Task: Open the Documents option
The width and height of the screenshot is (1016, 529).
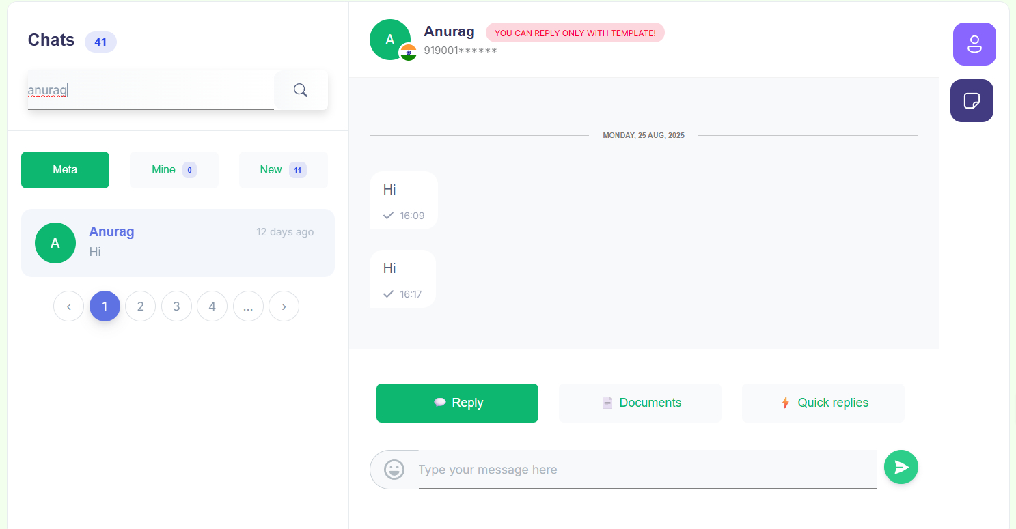Action: (640, 403)
